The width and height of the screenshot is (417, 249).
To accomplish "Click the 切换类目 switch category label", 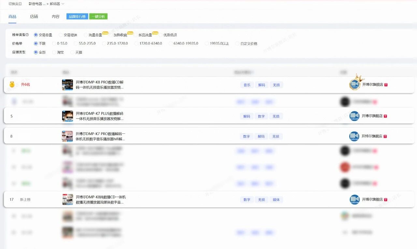I will pyautogui.click(x=15, y=4).
